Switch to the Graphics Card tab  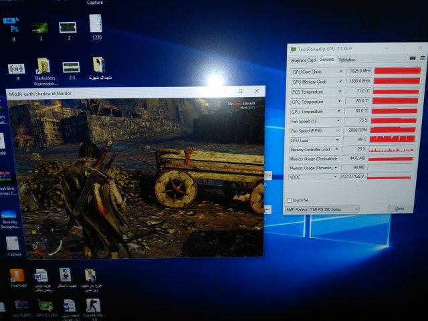point(303,60)
